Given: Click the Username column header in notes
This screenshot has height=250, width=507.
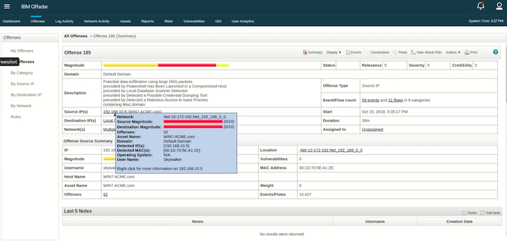Looking at the screenshot, I should 375,222.
